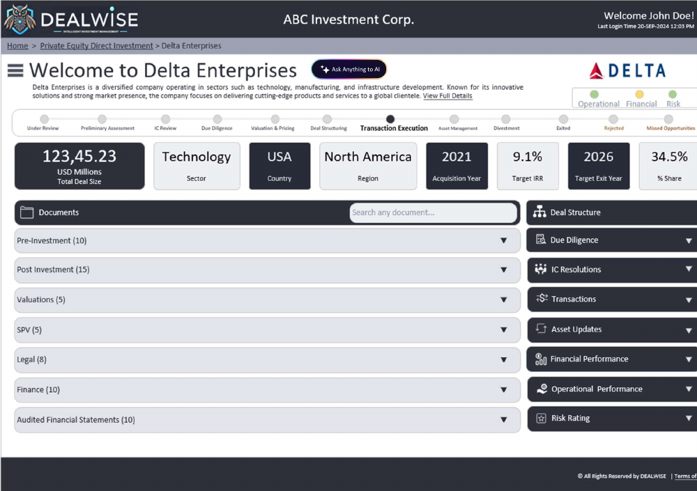Click the Total Deal Size card
697x491 pixels.
79,166
